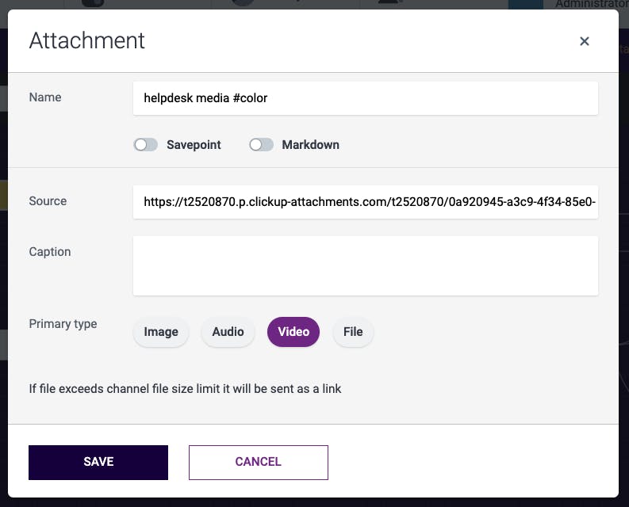Click the Name input field
Viewport: 629px width, 507px height.
365,98
